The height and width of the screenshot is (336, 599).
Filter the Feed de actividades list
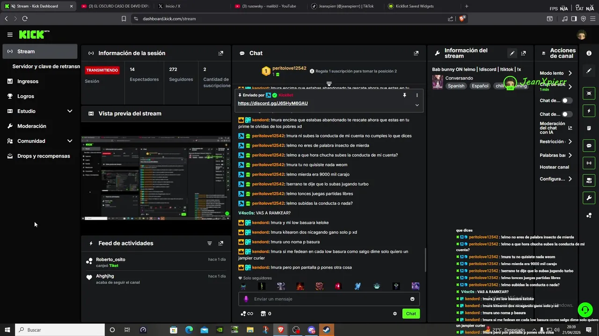point(210,243)
